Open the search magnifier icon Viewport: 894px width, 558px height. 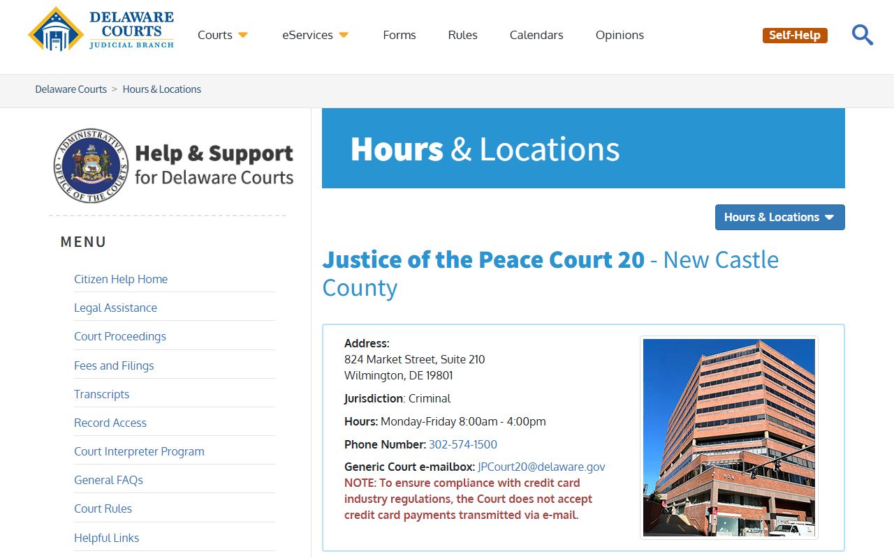862,35
